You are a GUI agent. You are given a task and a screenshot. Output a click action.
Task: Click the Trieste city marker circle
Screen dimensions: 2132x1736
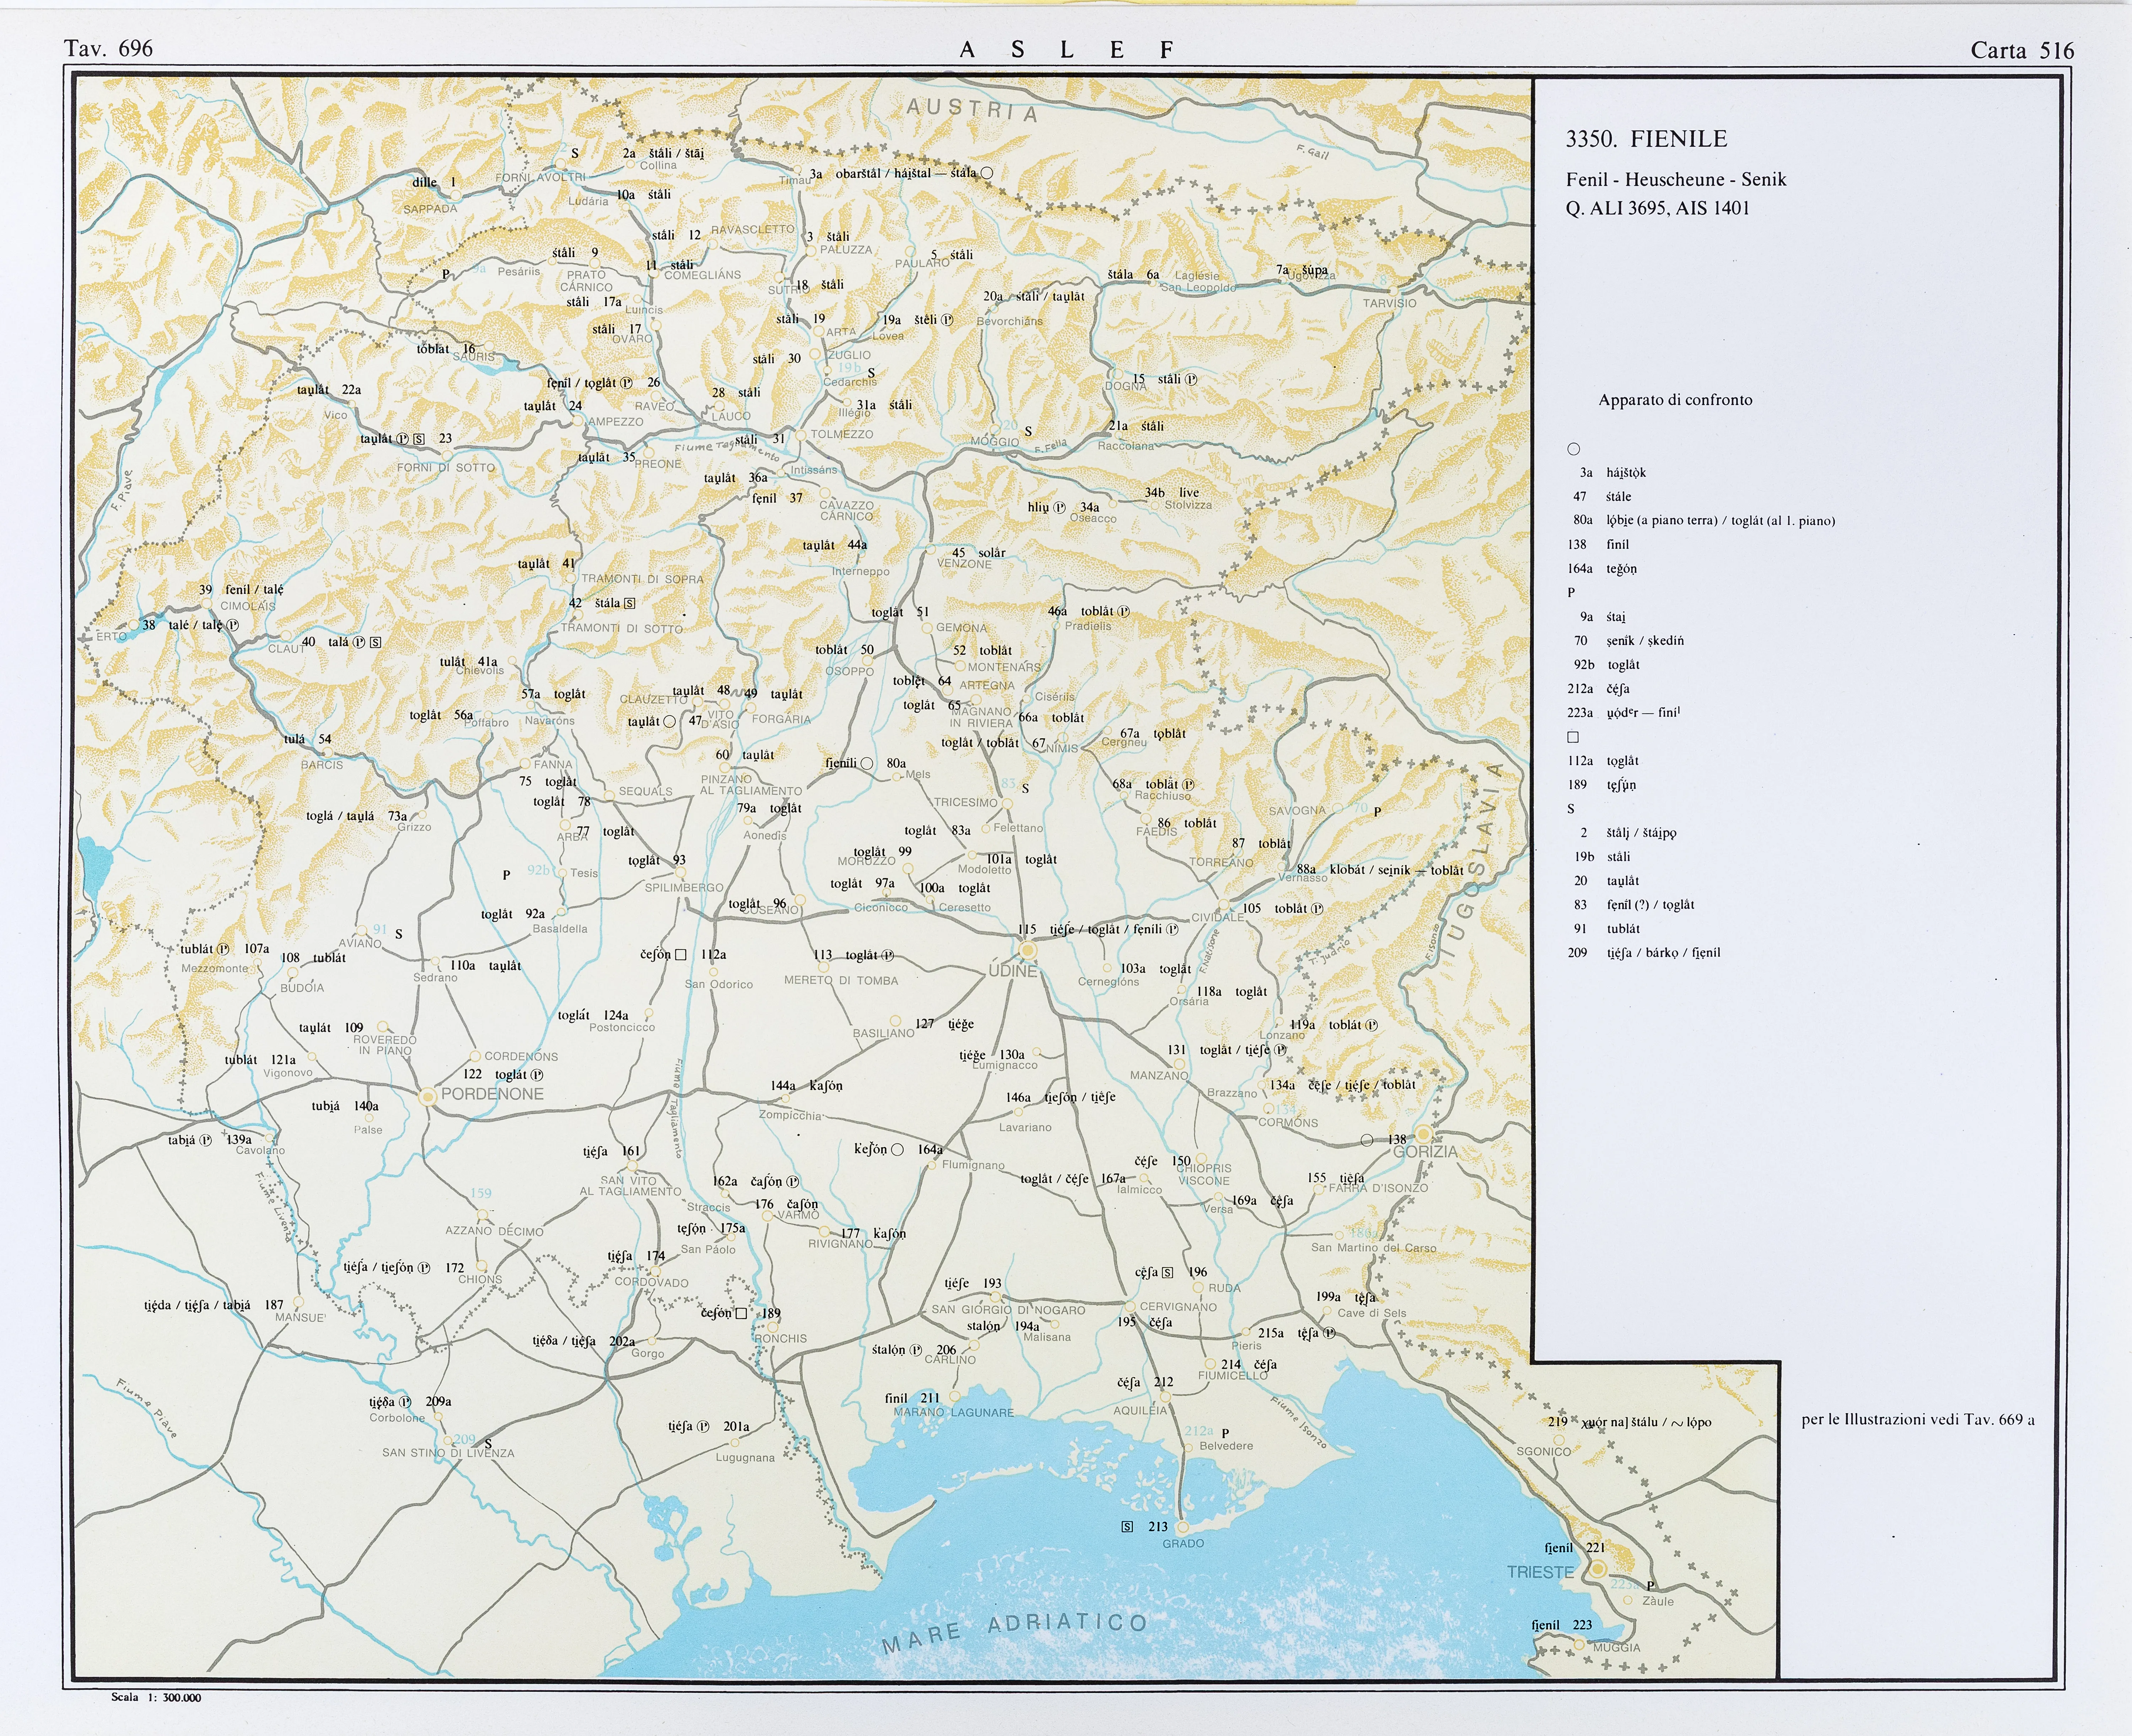pos(1598,1569)
